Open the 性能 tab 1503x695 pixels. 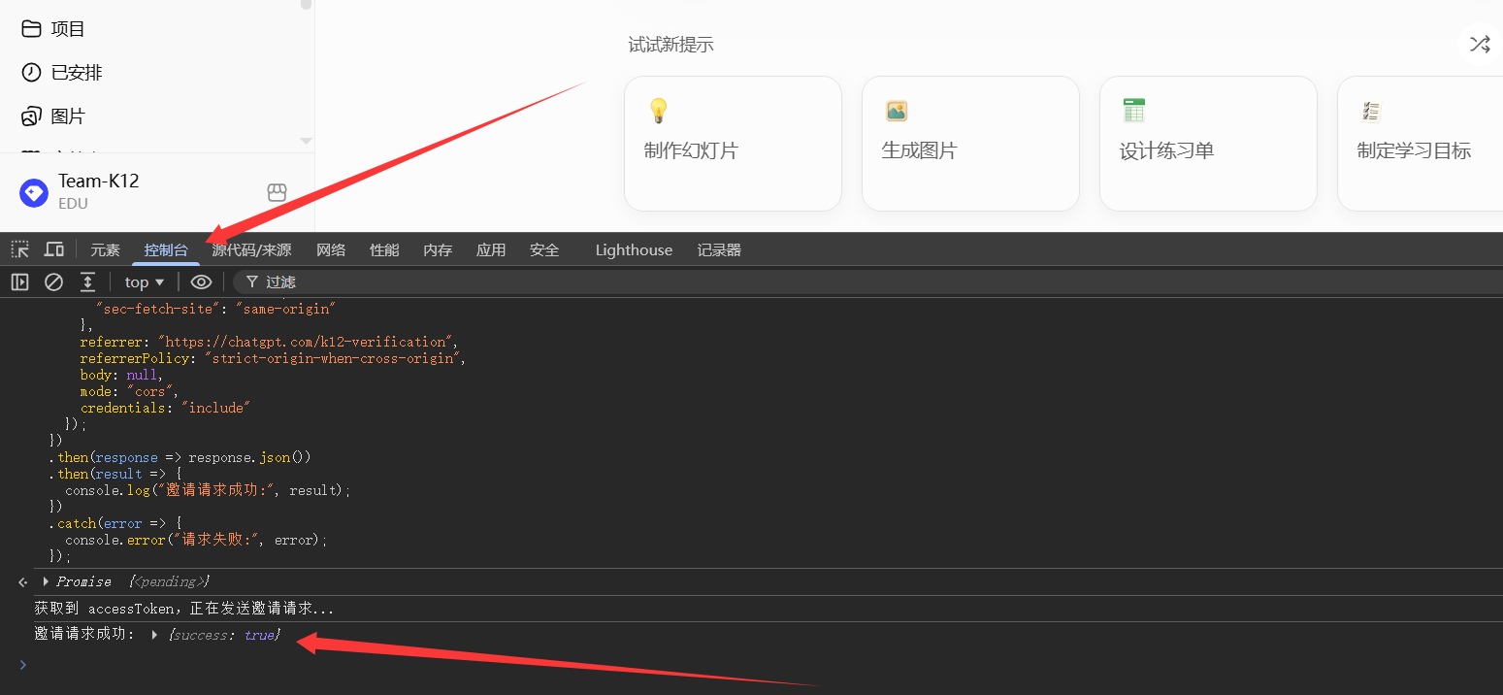pyautogui.click(x=384, y=250)
